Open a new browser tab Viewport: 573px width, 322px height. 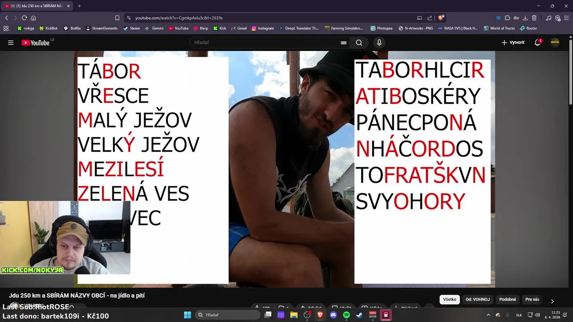click(79, 6)
